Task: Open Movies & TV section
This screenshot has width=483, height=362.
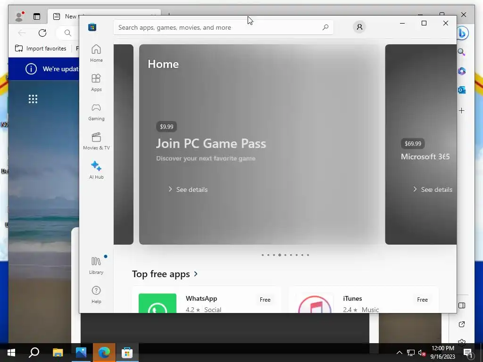Action: pos(96,141)
